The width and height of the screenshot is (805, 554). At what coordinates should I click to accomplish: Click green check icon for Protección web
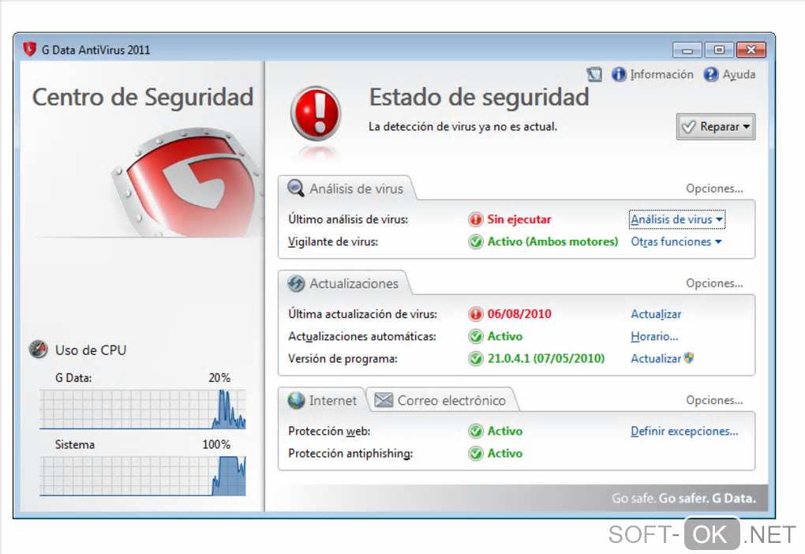pos(476,431)
